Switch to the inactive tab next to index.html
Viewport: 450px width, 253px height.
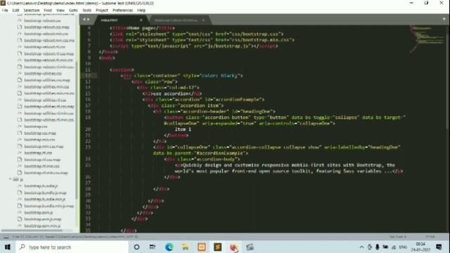[179, 20]
